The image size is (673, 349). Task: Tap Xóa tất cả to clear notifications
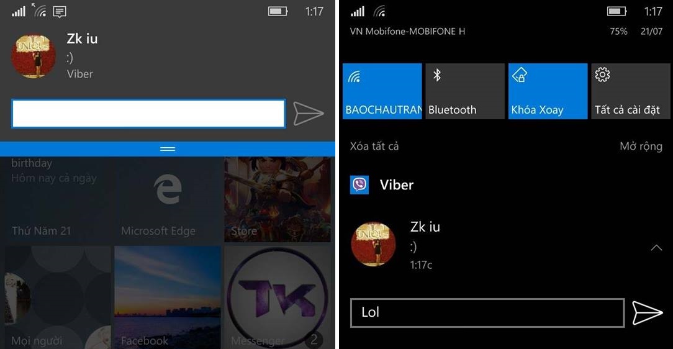tap(374, 147)
